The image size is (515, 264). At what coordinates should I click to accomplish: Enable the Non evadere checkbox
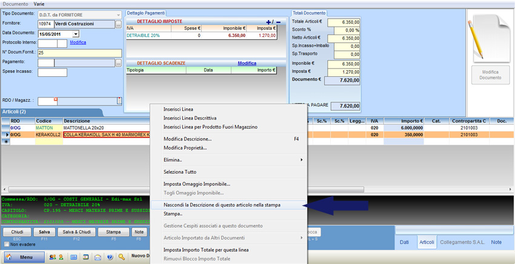click(x=5, y=244)
